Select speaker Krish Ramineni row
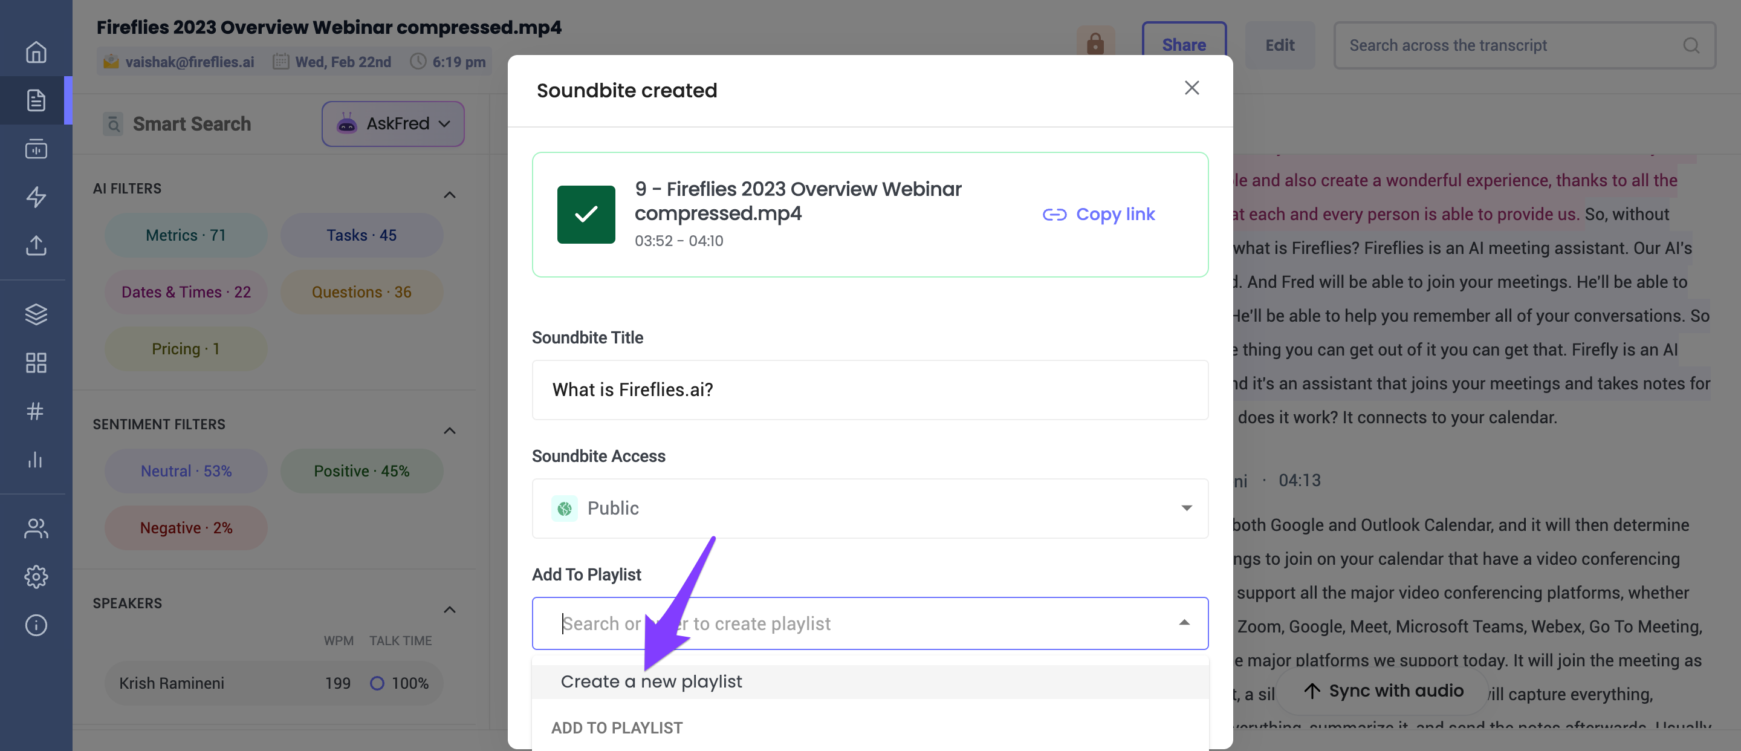Image resolution: width=1741 pixels, height=751 pixels. coord(274,683)
